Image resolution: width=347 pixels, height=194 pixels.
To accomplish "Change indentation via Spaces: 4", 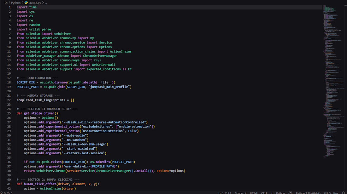I will [x=241, y=193].
